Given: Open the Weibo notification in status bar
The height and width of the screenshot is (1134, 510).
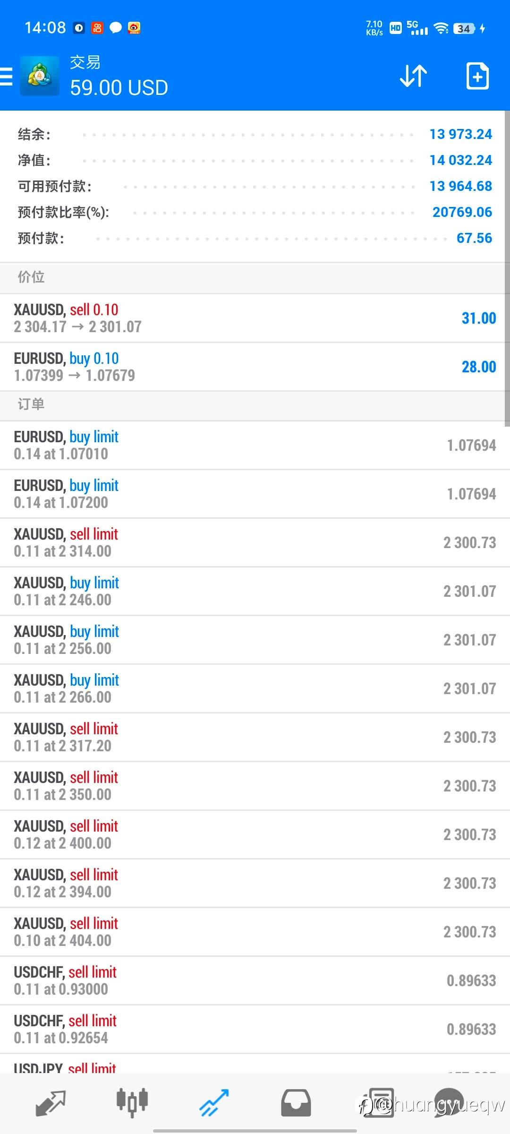Looking at the screenshot, I should [x=134, y=28].
